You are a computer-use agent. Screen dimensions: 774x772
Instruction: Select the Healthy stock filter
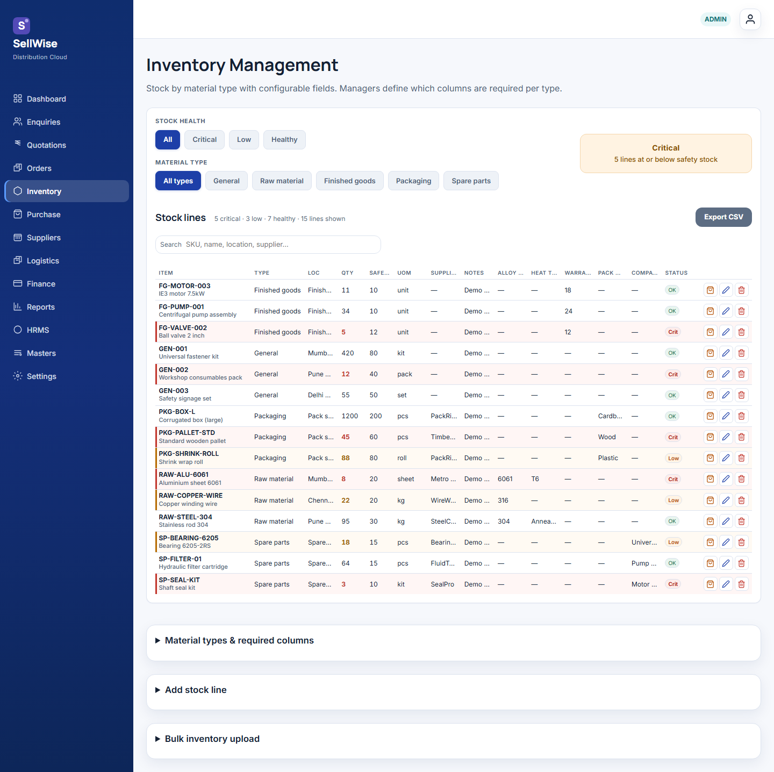284,140
